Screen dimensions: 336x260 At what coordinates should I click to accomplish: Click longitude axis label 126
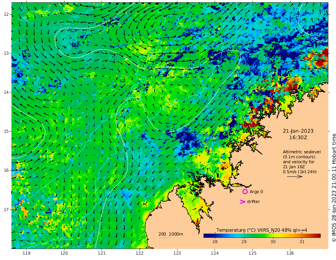click(x=290, y=253)
